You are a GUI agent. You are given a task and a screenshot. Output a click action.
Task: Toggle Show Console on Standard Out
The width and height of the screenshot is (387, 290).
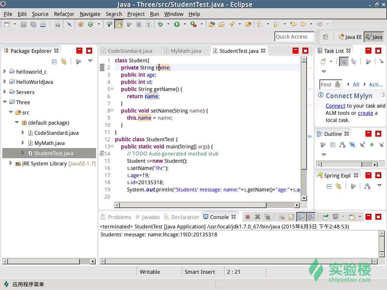point(301,217)
